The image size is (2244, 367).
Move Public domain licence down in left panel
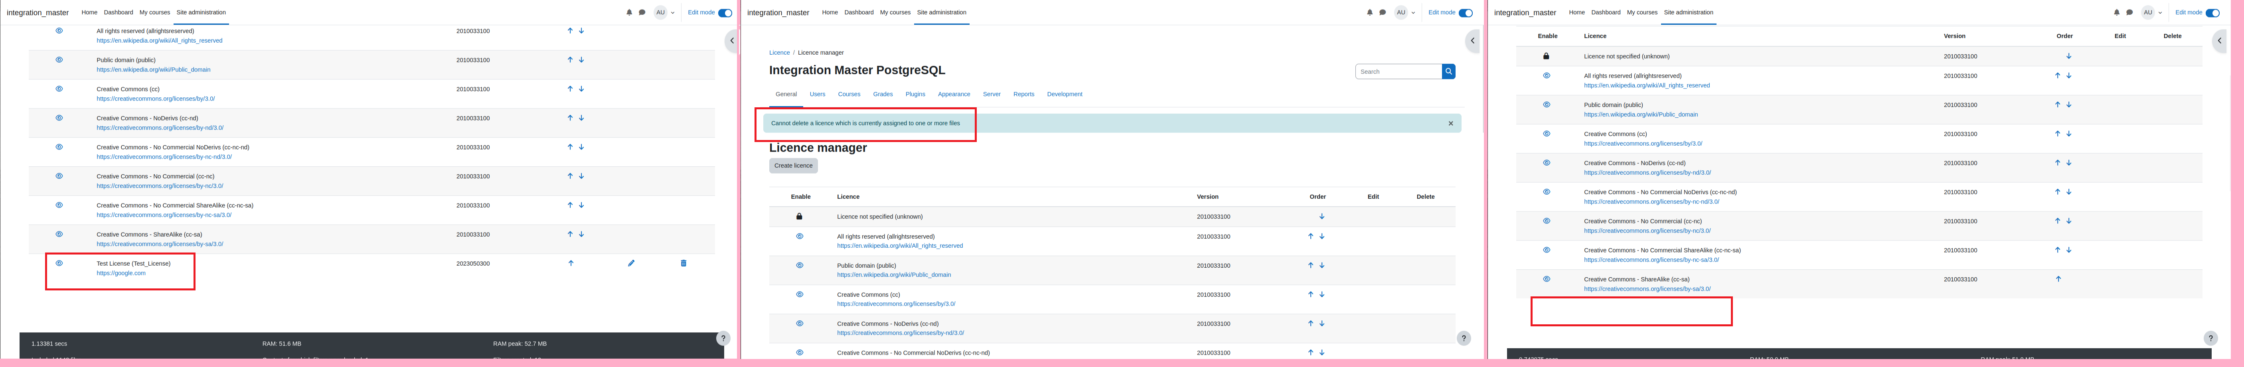[x=581, y=60]
